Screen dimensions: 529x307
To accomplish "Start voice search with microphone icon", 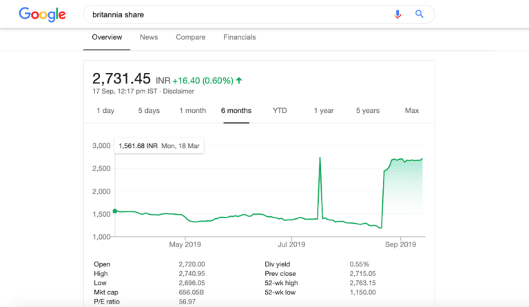I will [397, 14].
